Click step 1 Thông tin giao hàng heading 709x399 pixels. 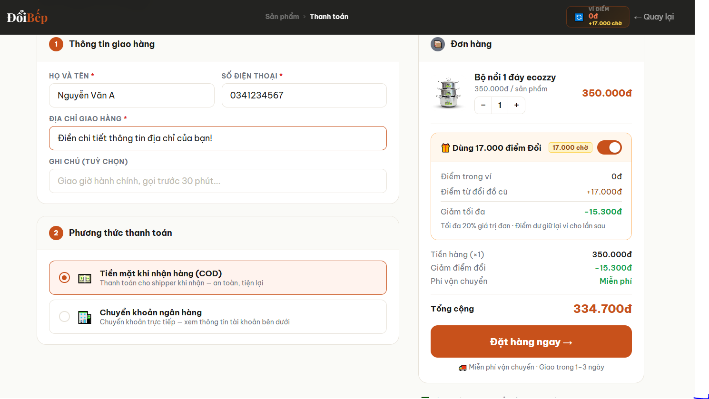(112, 44)
